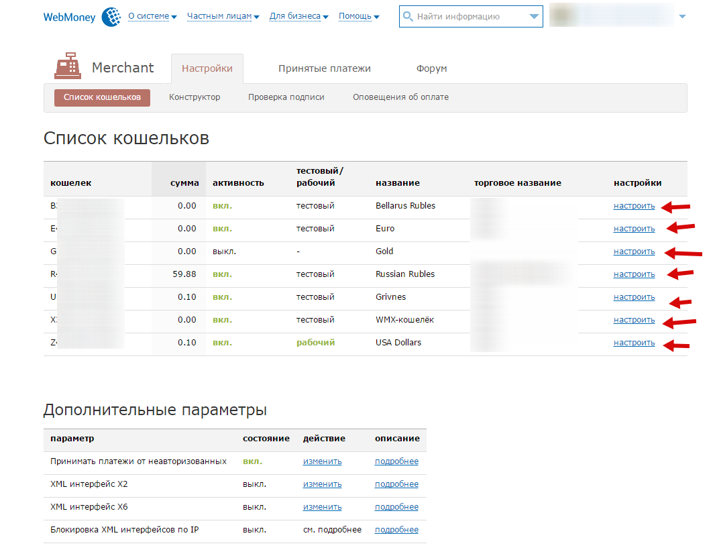The image size is (717, 558).
Task: Click the Merchant cash register icon
Action: [68, 67]
